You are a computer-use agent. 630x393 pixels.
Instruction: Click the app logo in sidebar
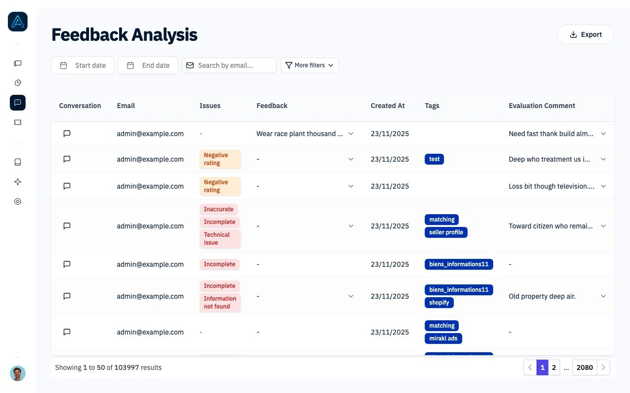pyautogui.click(x=18, y=22)
